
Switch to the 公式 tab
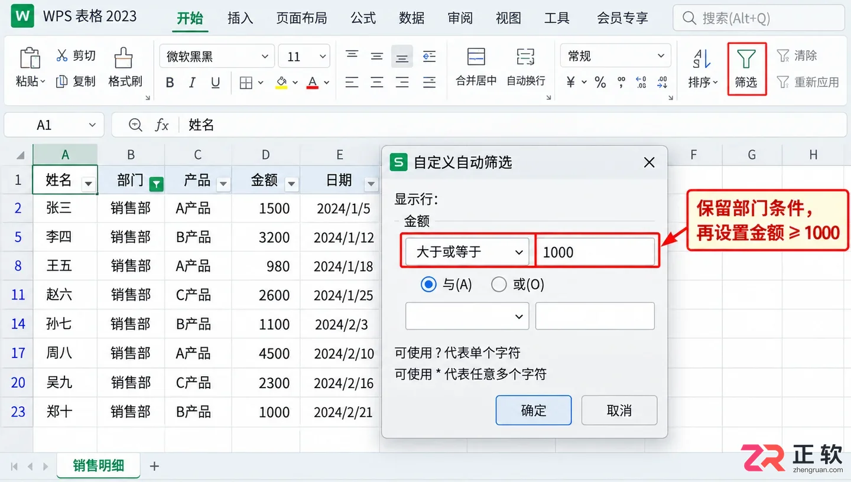pos(363,18)
